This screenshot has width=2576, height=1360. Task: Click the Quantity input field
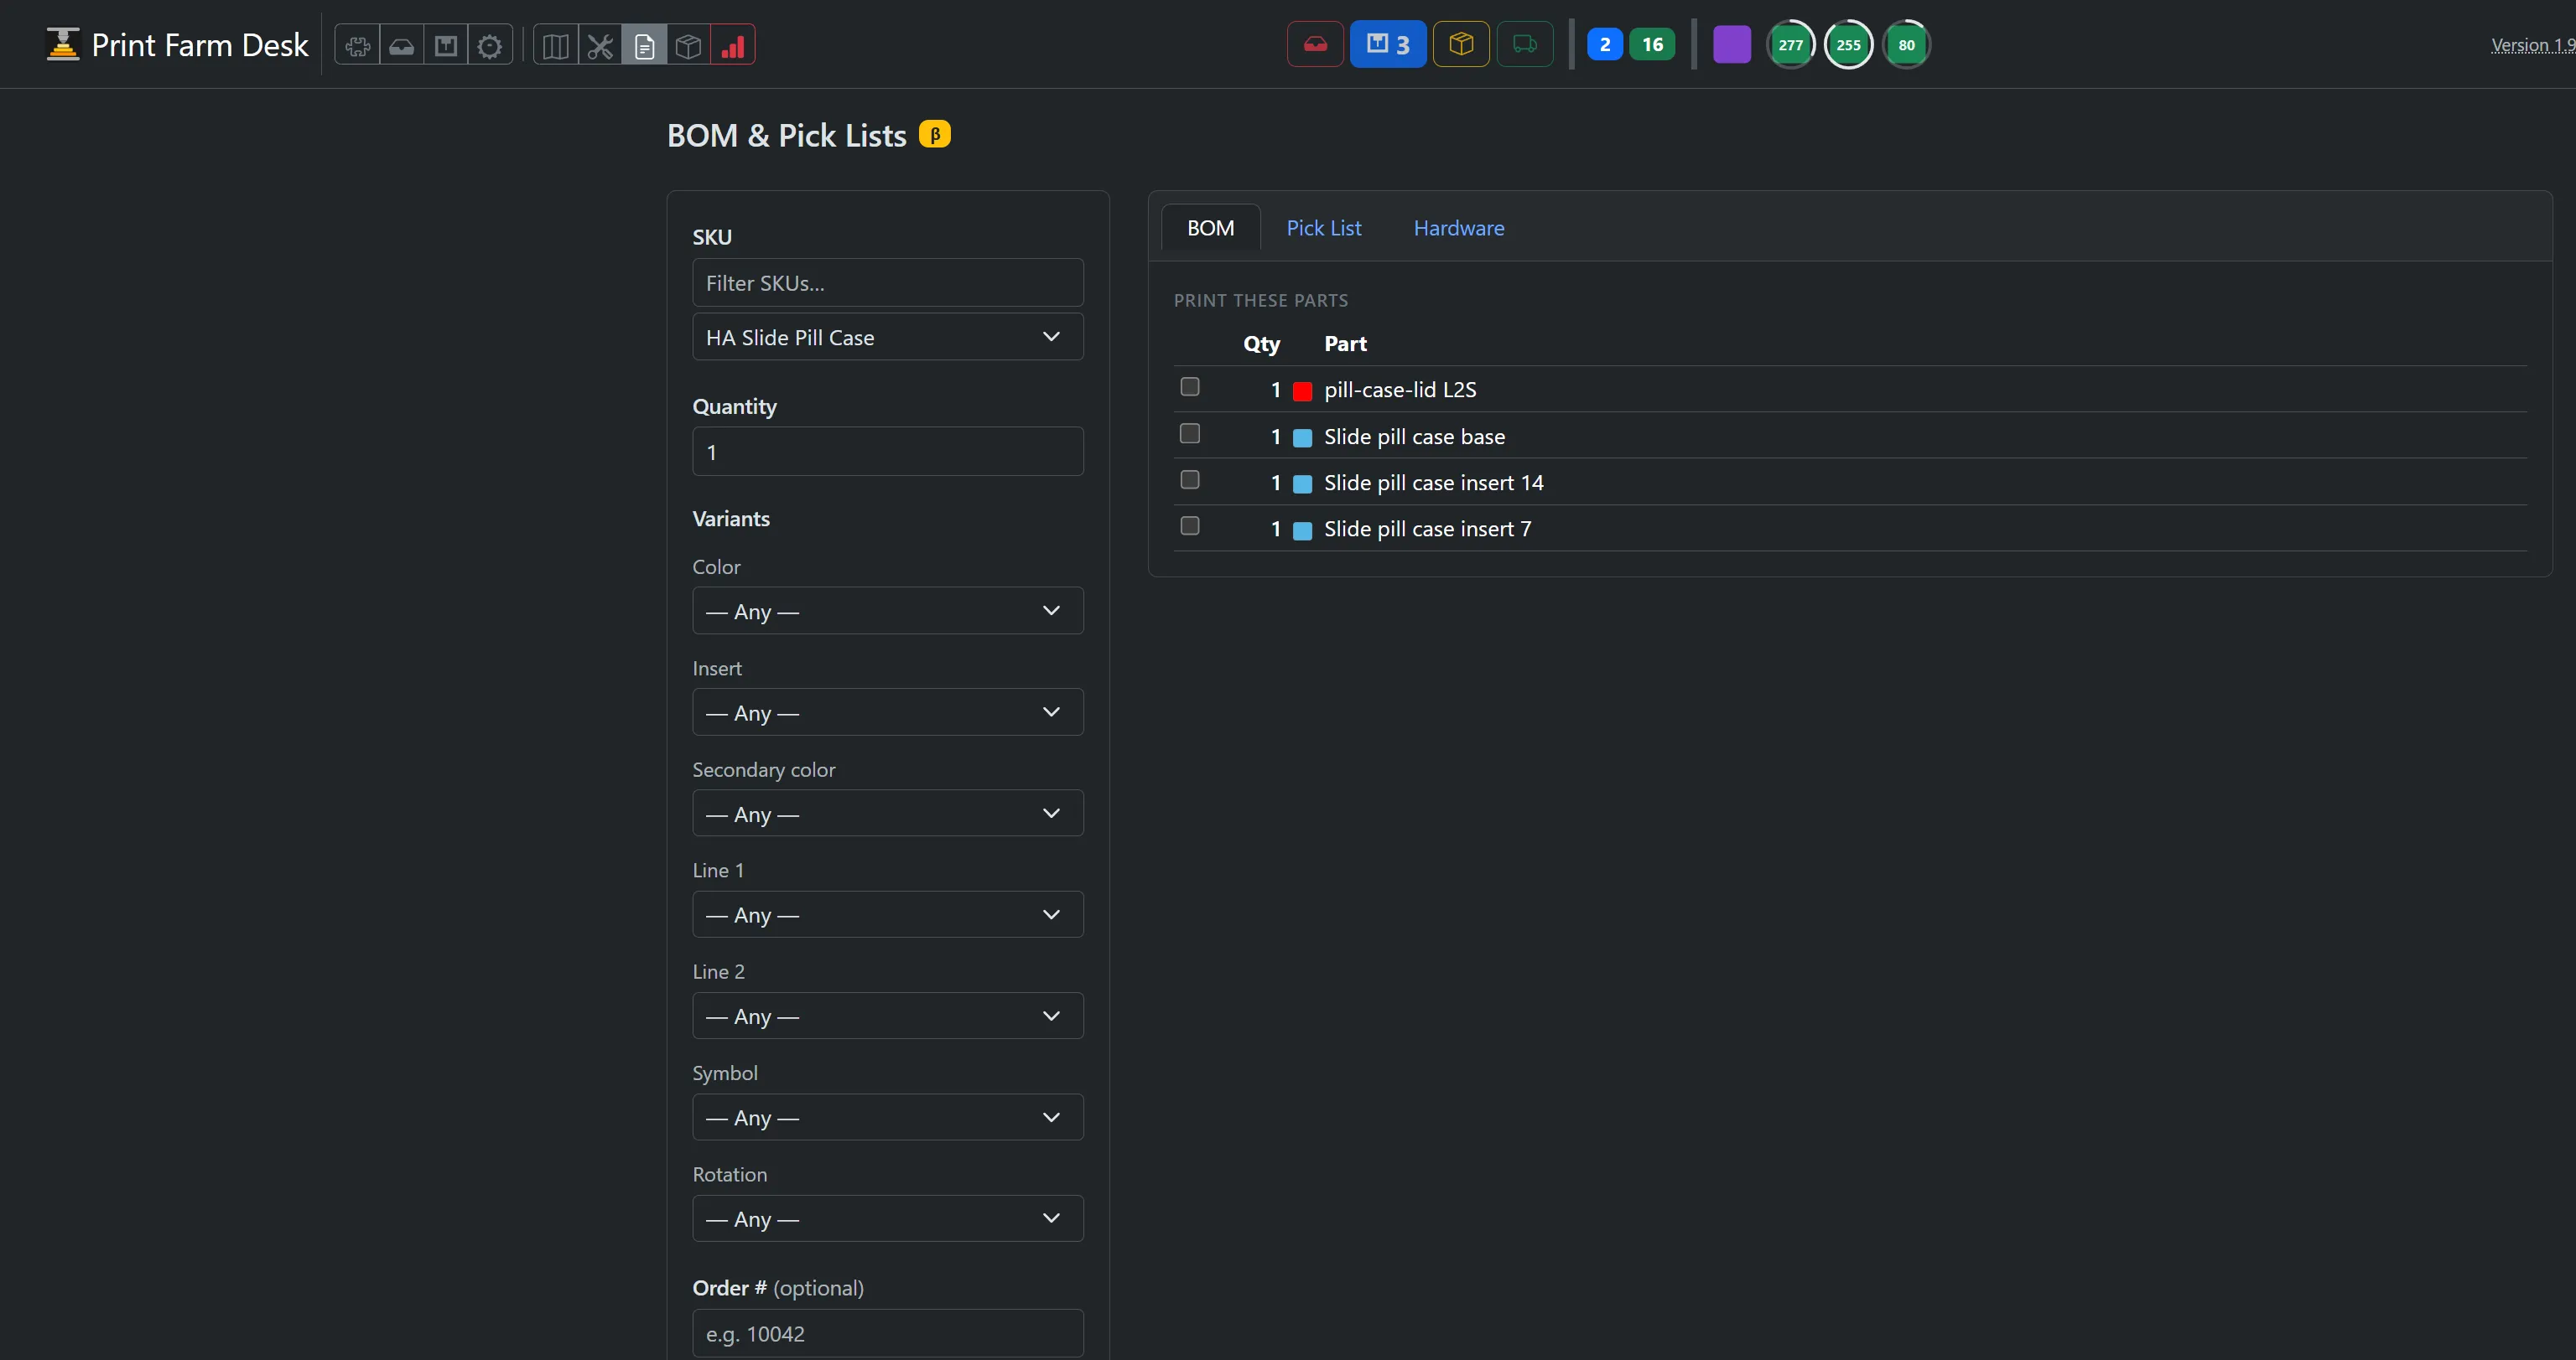pos(887,452)
